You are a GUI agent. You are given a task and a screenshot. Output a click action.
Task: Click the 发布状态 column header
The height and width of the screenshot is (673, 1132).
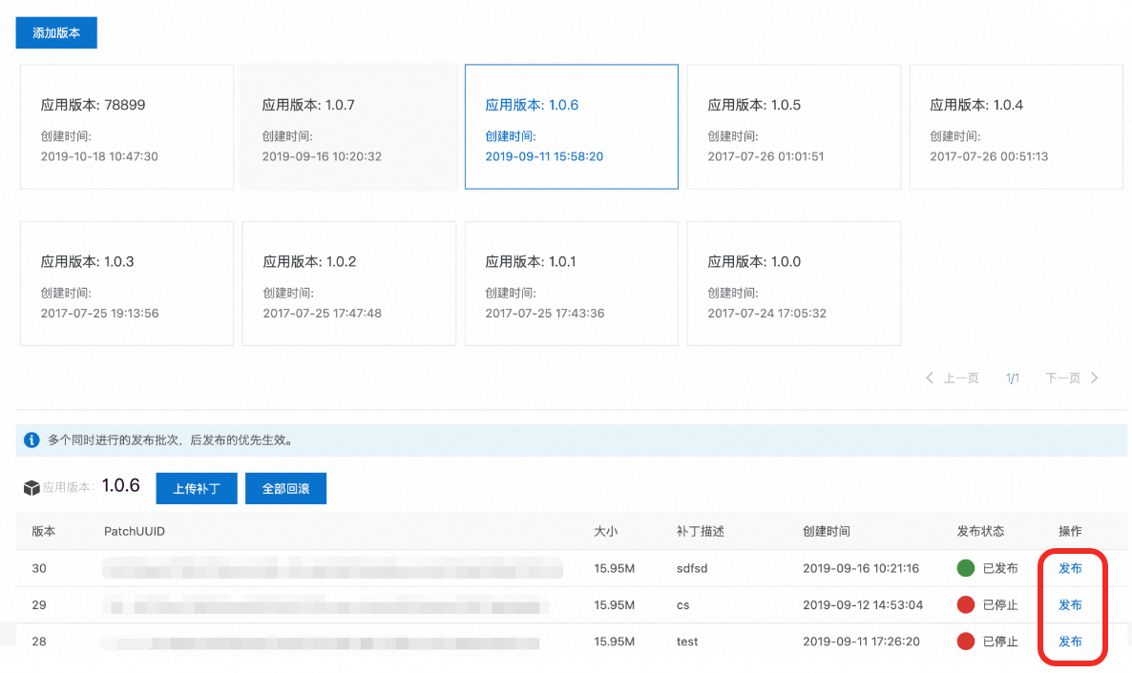click(x=980, y=531)
